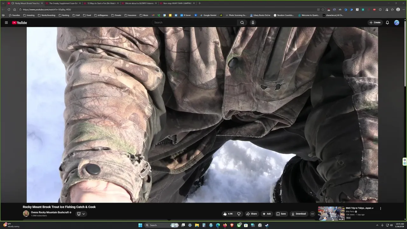Open options menu for BMX Trip video

point(380,209)
